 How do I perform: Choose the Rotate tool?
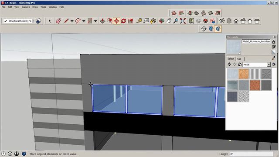point(123,21)
